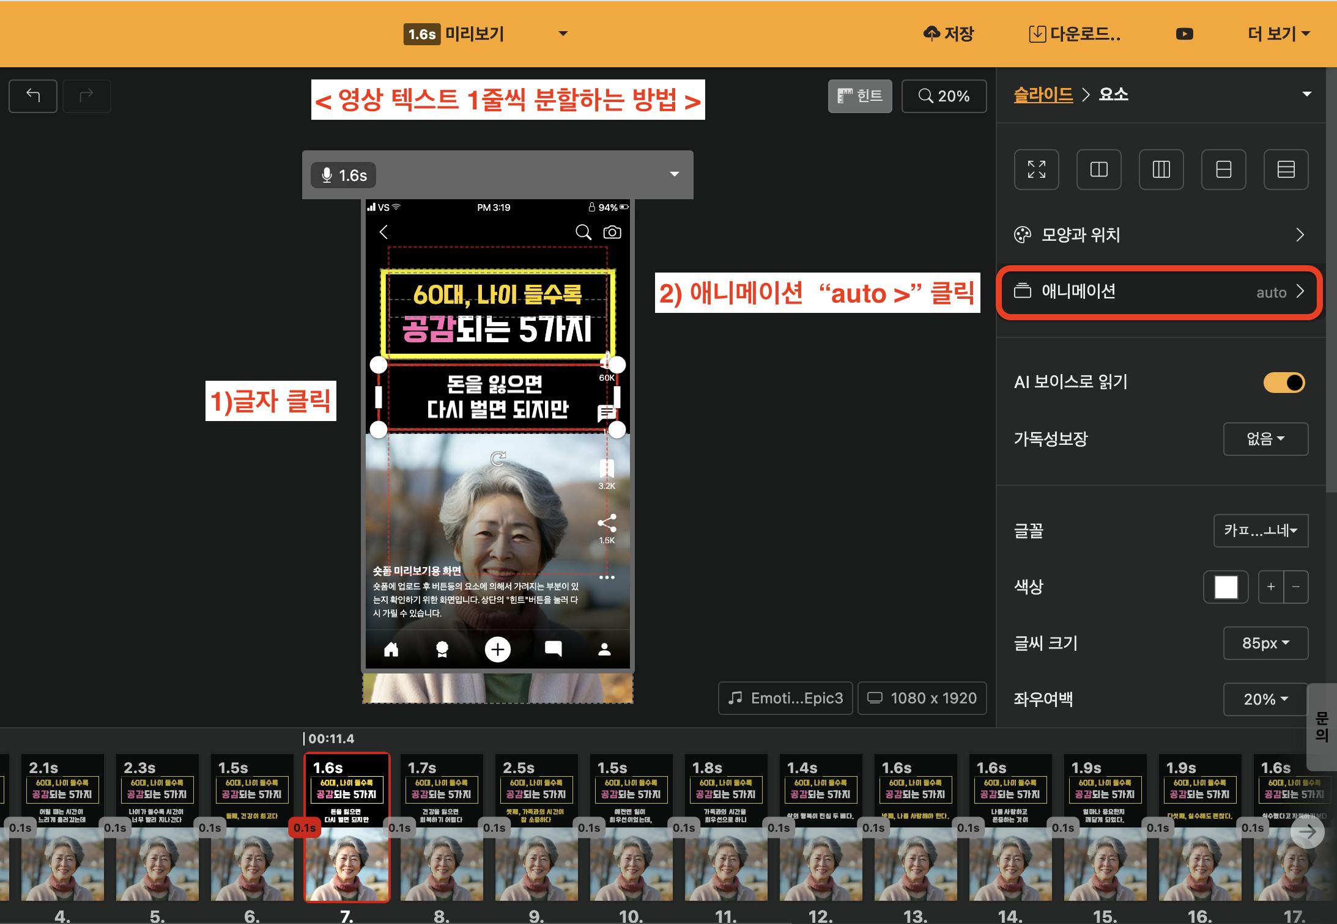Click the YouTube icon in top bar
Image resolution: width=1337 pixels, height=924 pixels.
point(1184,34)
